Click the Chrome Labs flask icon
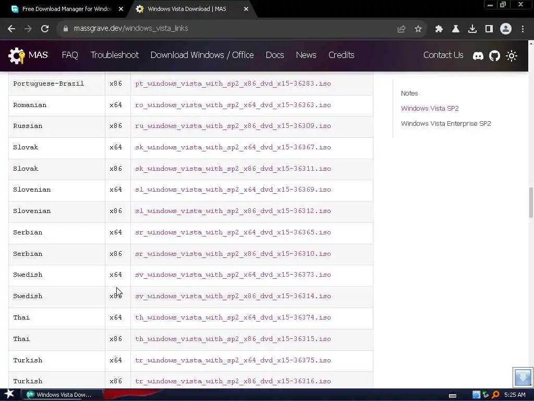 (456, 29)
